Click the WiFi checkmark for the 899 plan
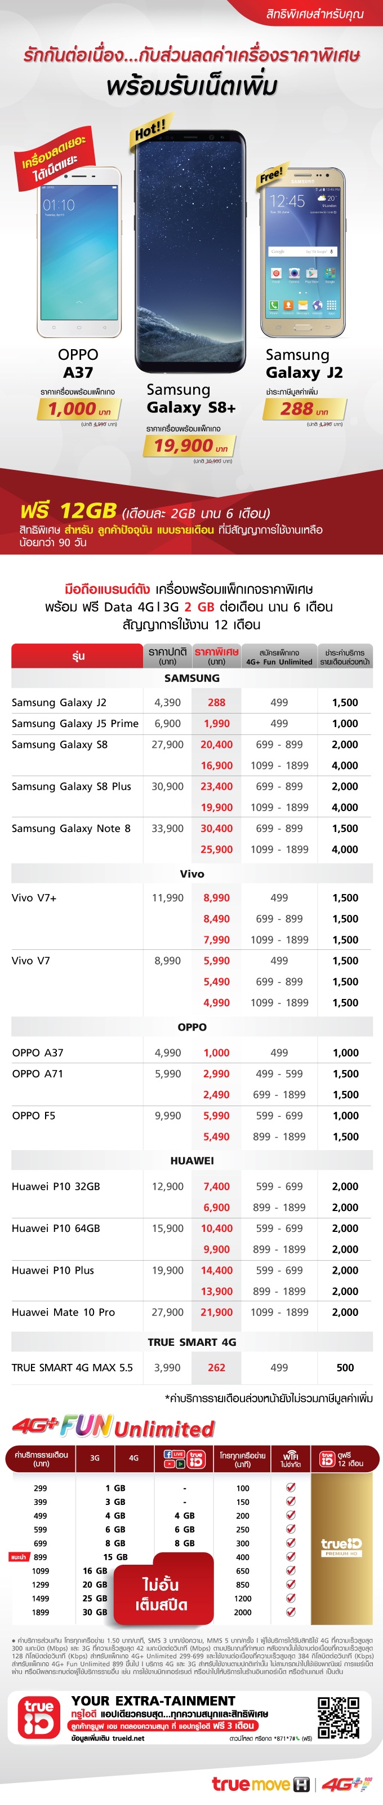The height and width of the screenshot is (1805, 383). (x=291, y=1556)
